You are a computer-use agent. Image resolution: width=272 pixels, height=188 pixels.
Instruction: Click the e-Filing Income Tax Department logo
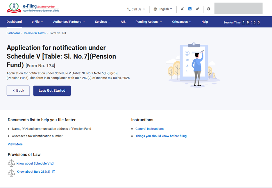click(33, 8)
